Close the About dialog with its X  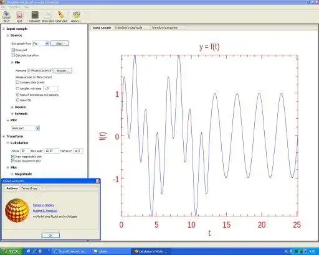click(98, 181)
